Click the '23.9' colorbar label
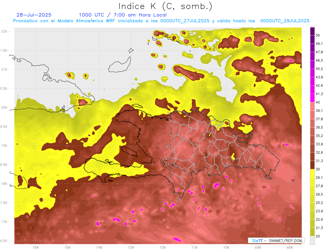This screenshot has width=325, height=251. coord(320,211)
